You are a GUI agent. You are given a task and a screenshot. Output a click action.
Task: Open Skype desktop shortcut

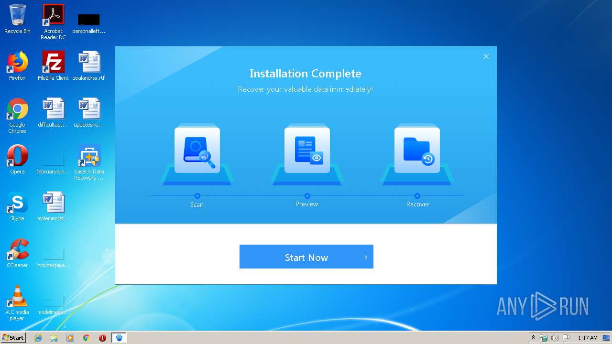tap(17, 206)
